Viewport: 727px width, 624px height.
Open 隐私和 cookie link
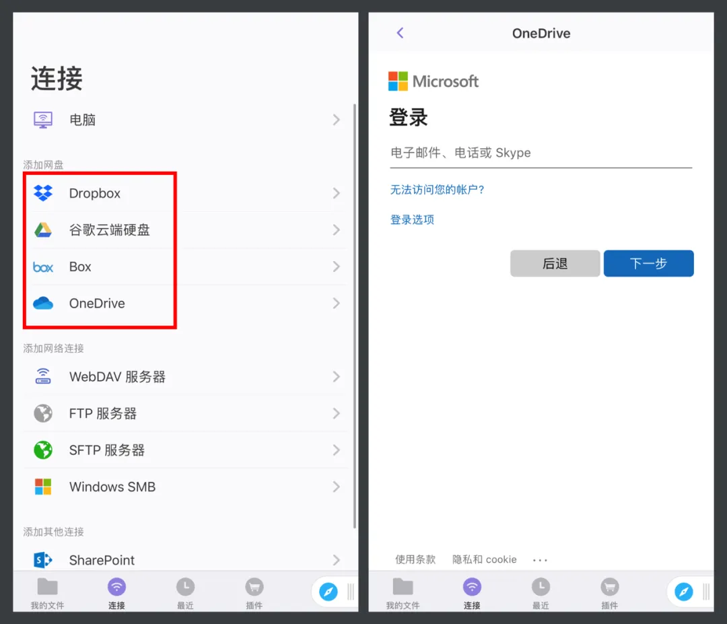485,559
